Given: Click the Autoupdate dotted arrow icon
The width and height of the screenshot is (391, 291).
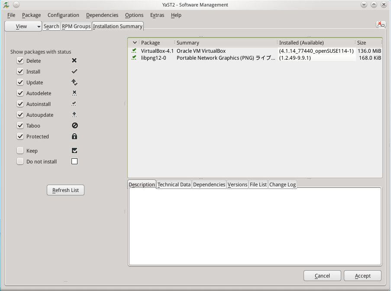Looking at the screenshot, I should (x=74, y=115).
